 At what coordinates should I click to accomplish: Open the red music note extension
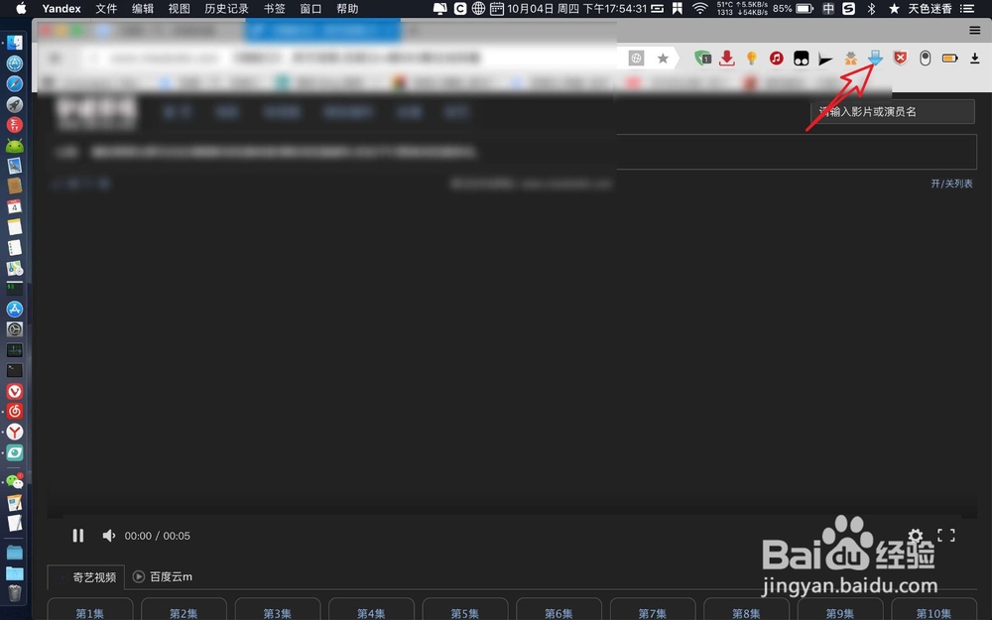[x=777, y=59]
